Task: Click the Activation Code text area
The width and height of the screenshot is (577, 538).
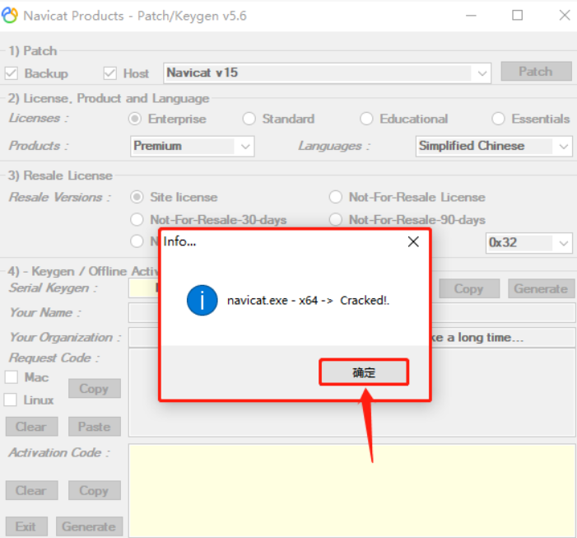Action: pyautogui.click(x=351, y=490)
